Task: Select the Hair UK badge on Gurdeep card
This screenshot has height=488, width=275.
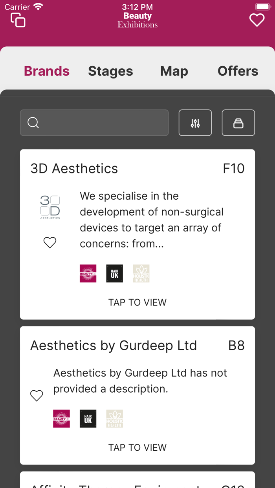Action: coord(88,419)
